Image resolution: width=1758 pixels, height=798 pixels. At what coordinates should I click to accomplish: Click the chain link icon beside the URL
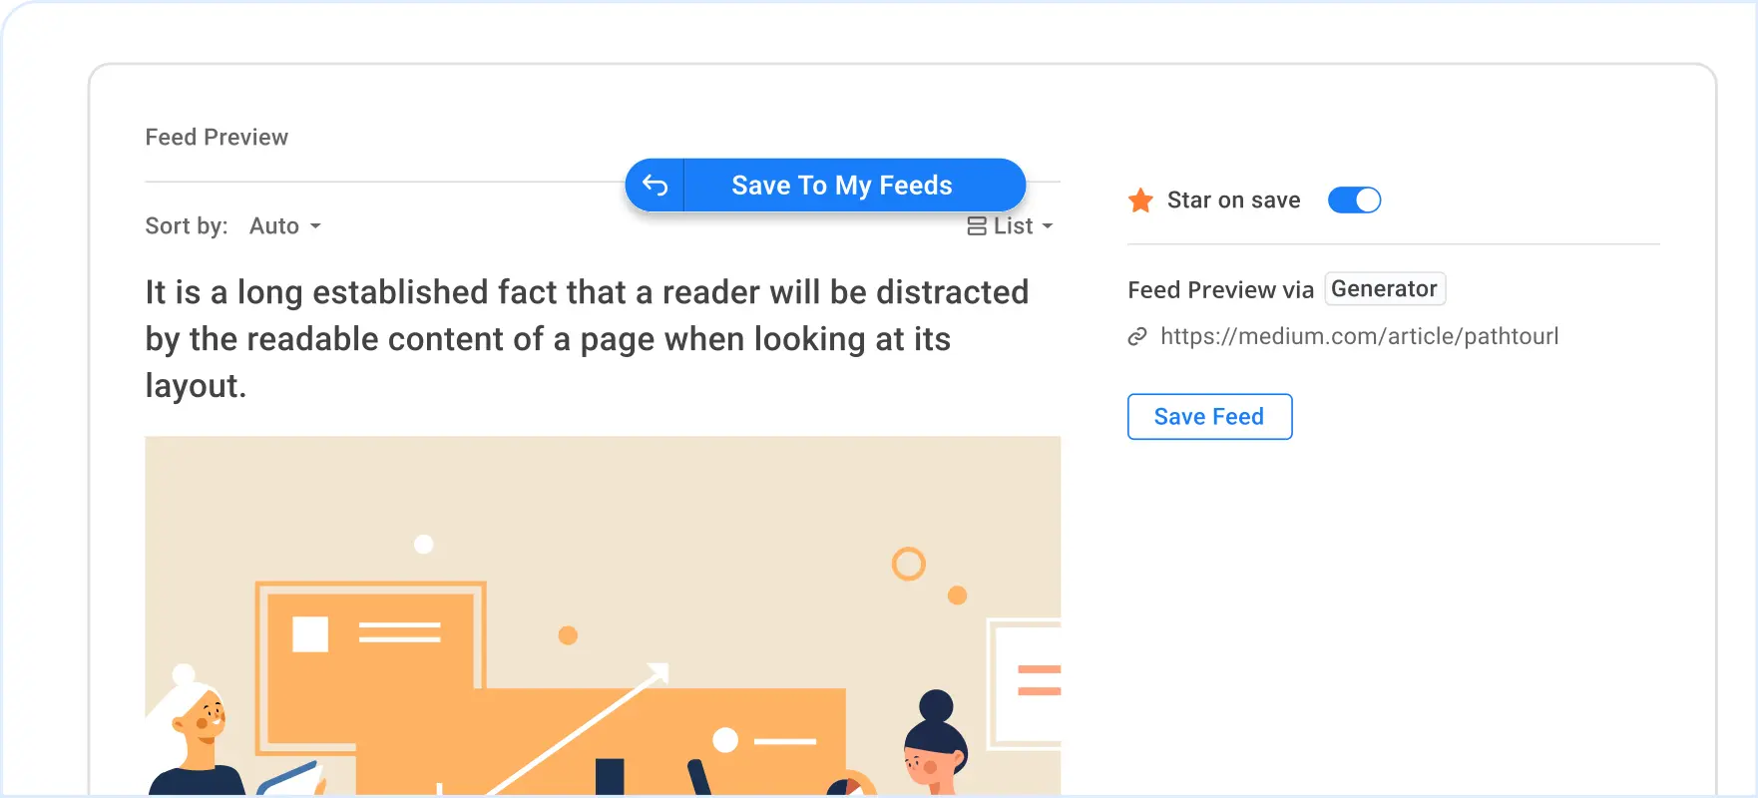pyautogui.click(x=1137, y=337)
